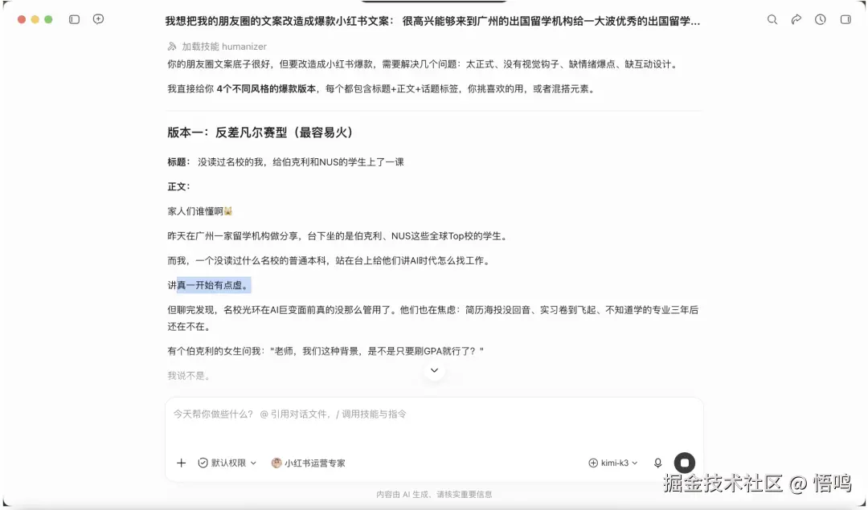
Task: Click the 正文 label
Action: click(x=178, y=187)
